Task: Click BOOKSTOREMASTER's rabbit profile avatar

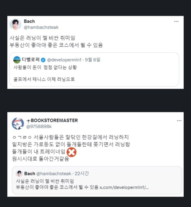Action: click(18, 124)
